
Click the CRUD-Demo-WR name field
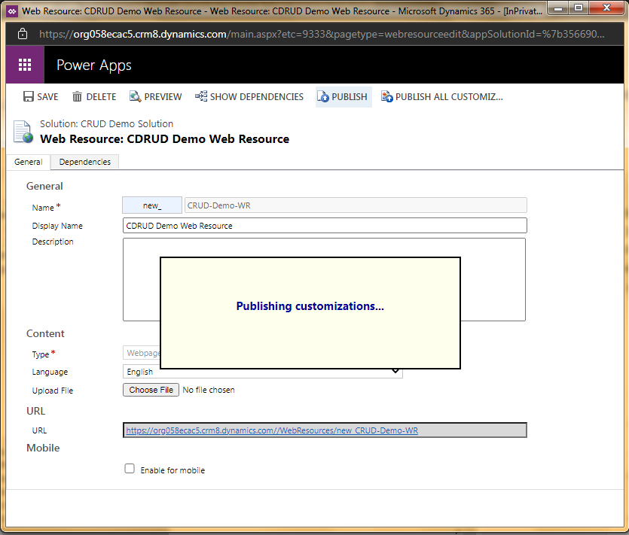coord(356,205)
